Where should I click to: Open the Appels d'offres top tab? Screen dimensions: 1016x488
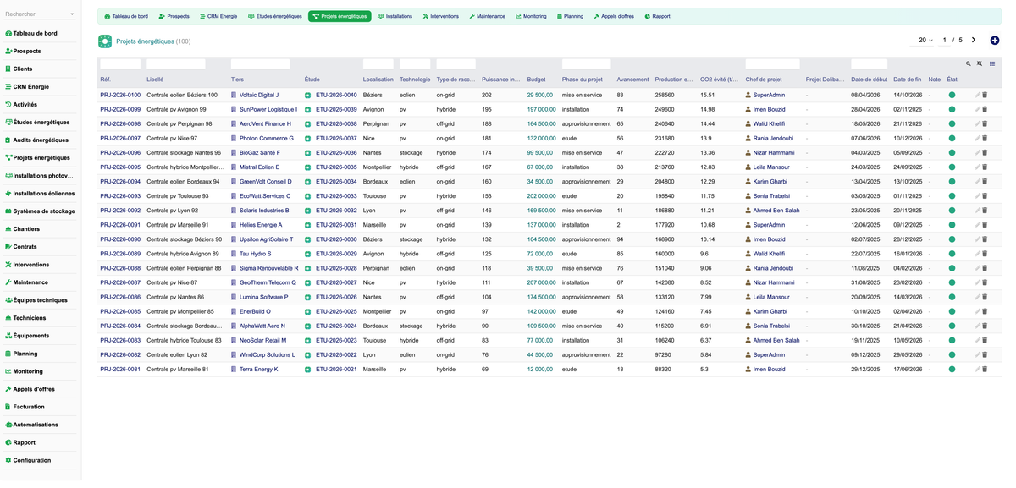click(x=614, y=16)
